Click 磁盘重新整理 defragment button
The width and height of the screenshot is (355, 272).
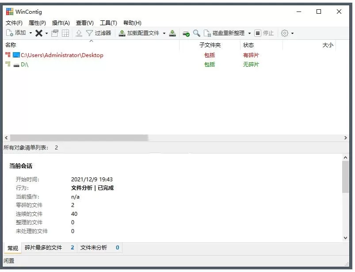pyautogui.click(x=224, y=33)
